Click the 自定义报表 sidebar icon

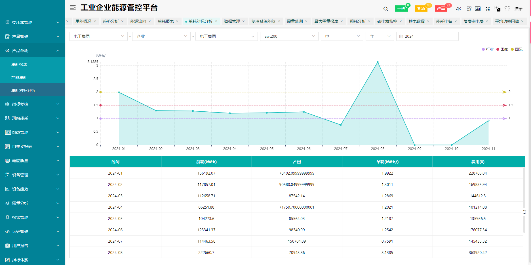pos(7,147)
